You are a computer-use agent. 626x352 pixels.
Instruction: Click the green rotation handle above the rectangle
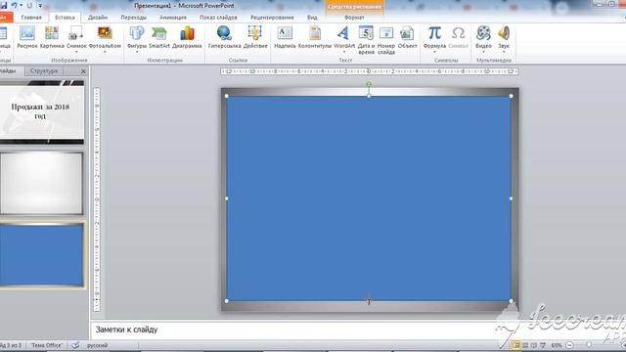[x=369, y=84]
